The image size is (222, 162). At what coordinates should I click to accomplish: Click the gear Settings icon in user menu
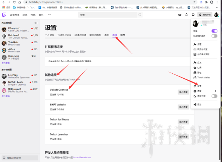tap(195, 86)
